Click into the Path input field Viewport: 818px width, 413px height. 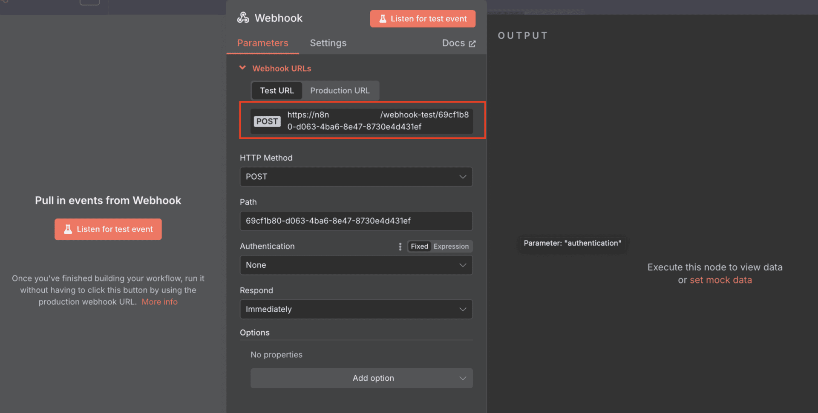(x=356, y=221)
